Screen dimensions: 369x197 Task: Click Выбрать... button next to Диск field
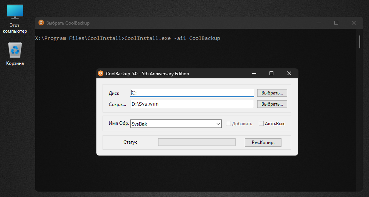pos(272,93)
